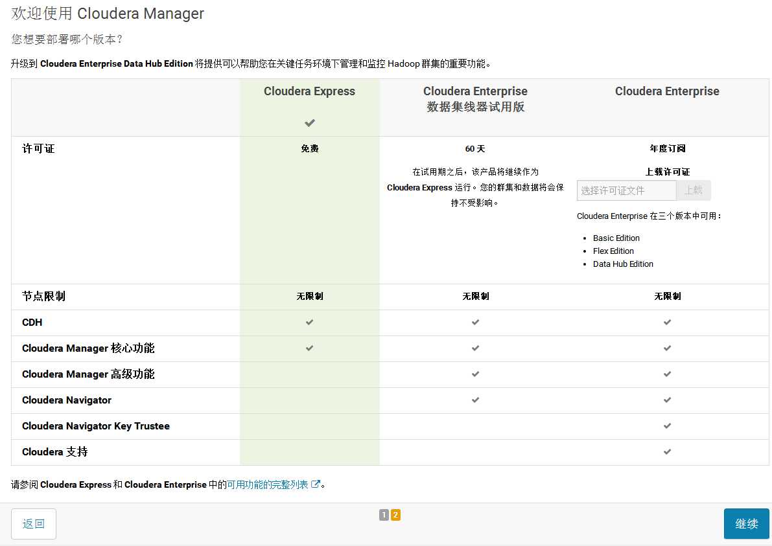The image size is (772, 546).
Task: Click the Cloudera Manager 核心功能 row label
Action: (88, 348)
